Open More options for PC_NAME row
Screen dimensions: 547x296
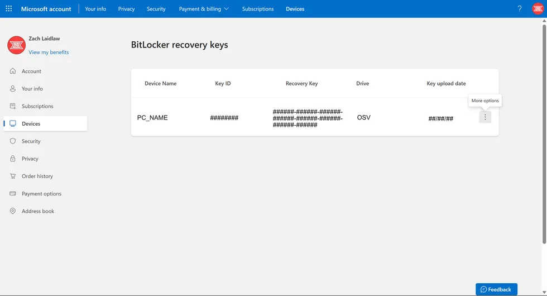click(x=485, y=117)
